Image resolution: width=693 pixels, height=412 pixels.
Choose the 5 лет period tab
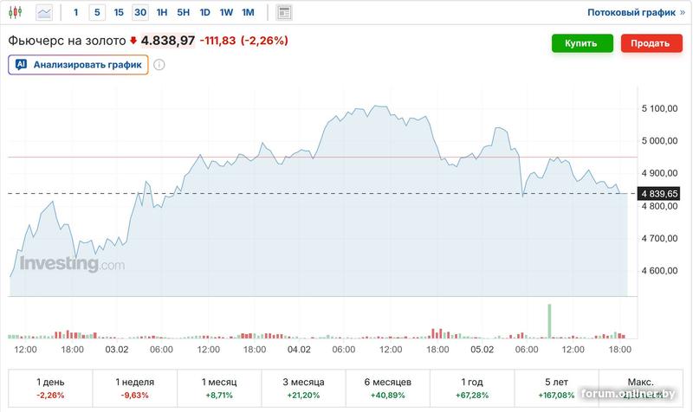click(x=557, y=388)
